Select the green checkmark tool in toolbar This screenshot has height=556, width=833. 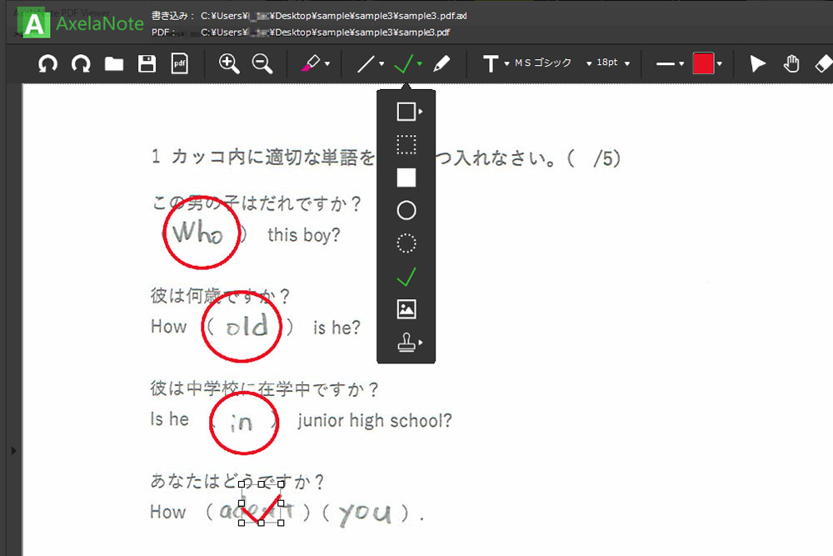(x=404, y=64)
